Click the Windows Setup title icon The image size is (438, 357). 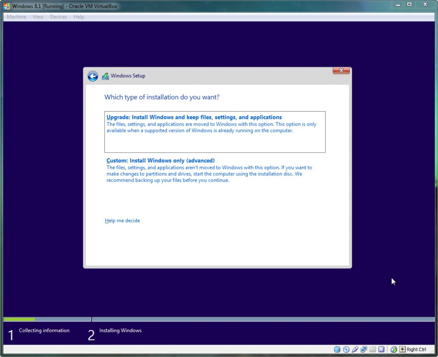(x=105, y=76)
